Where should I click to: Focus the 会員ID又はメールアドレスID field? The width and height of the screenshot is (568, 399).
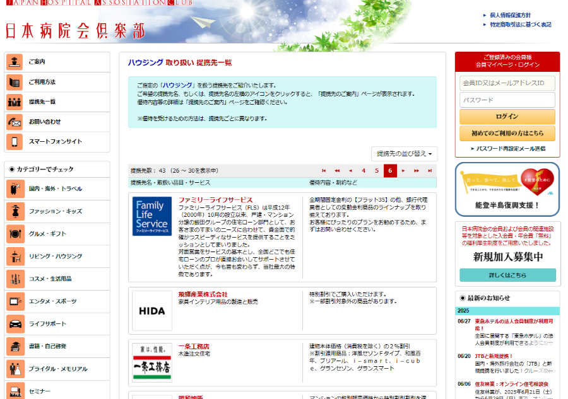click(507, 83)
